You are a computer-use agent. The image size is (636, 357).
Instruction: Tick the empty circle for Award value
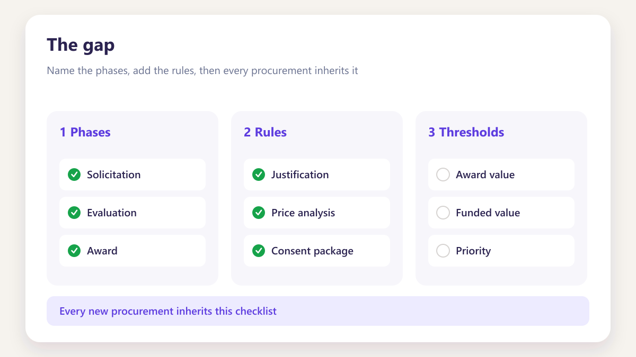click(x=443, y=175)
